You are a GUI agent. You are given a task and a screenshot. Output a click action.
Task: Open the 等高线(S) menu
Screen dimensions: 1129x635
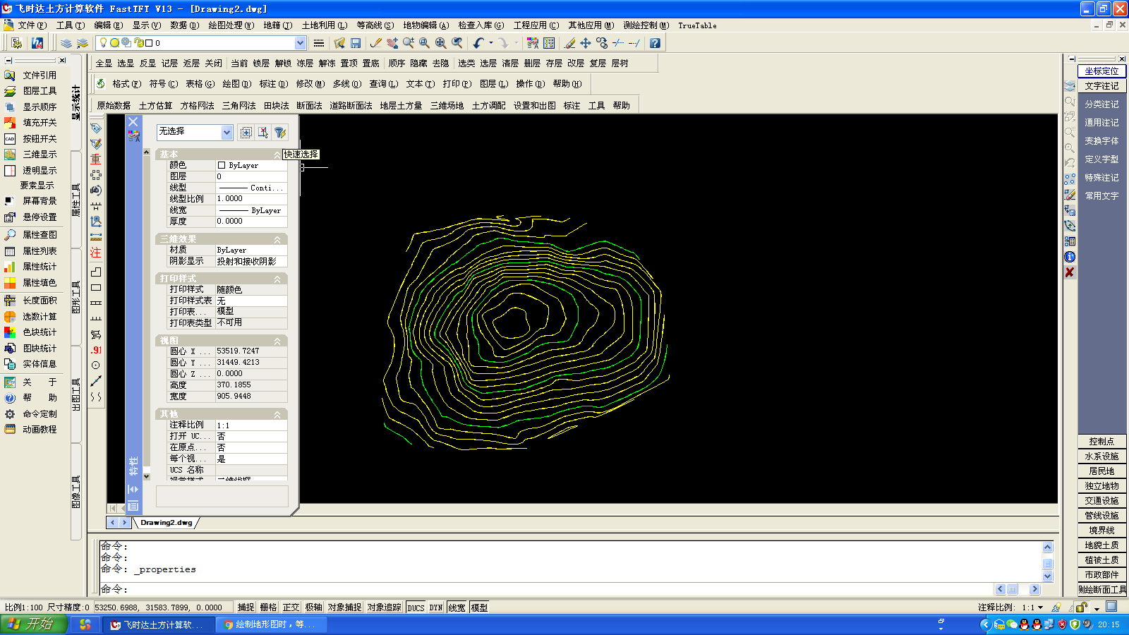pyautogui.click(x=375, y=25)
